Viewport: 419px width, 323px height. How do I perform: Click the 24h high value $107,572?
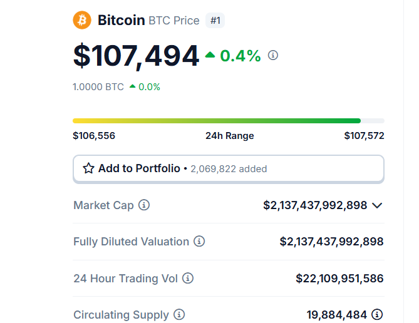pyautogui.click(x=364, y=135)
